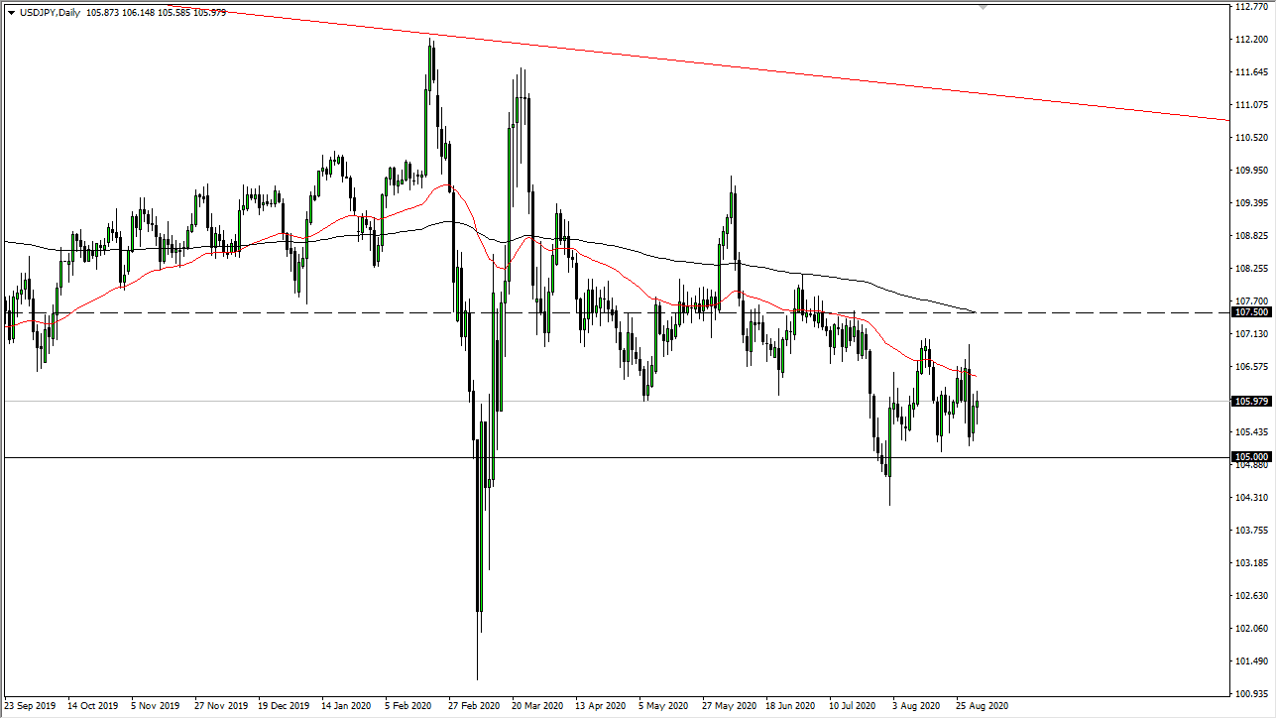Click the 105.000 price marker on axis
The height and width of the screenshot is (719, 1277).
tap(1251, 456)
